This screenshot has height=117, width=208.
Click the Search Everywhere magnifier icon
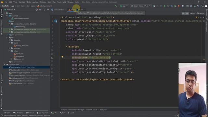point(202,6)
